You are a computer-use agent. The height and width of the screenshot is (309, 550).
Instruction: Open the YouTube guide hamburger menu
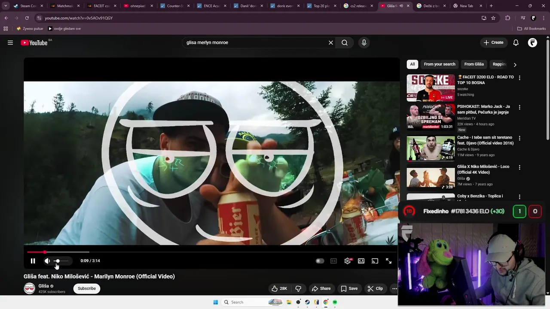10,42
